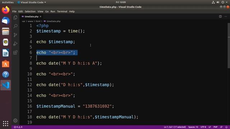This screenshot has width=230, height=129.
Task: Open the Files manager from the dock
Action: click(6, 32)
